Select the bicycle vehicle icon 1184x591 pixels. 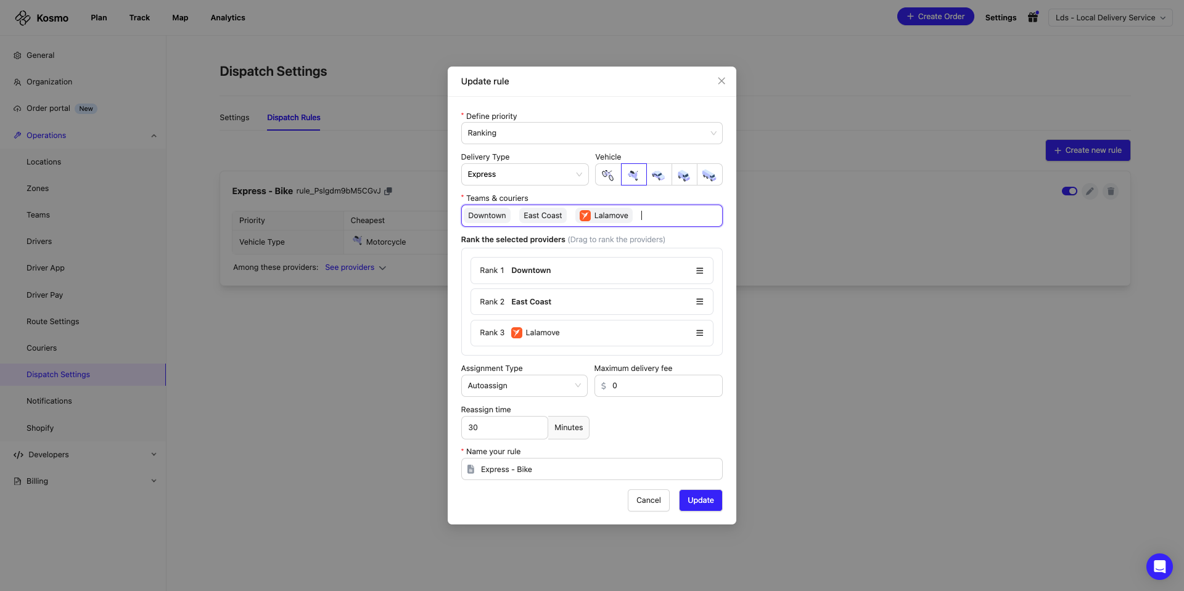click(608, 175)
